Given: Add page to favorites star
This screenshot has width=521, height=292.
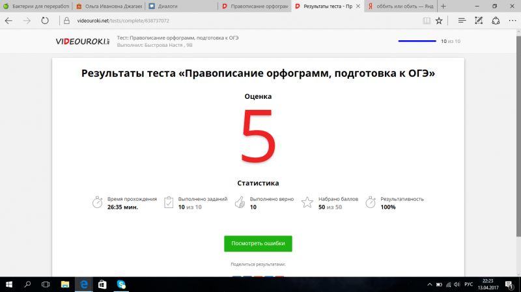Looking at the screenshot, I should 440,20.
